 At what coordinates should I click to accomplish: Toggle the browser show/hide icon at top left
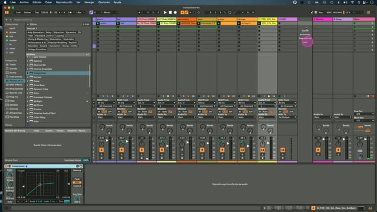[6, 12]
